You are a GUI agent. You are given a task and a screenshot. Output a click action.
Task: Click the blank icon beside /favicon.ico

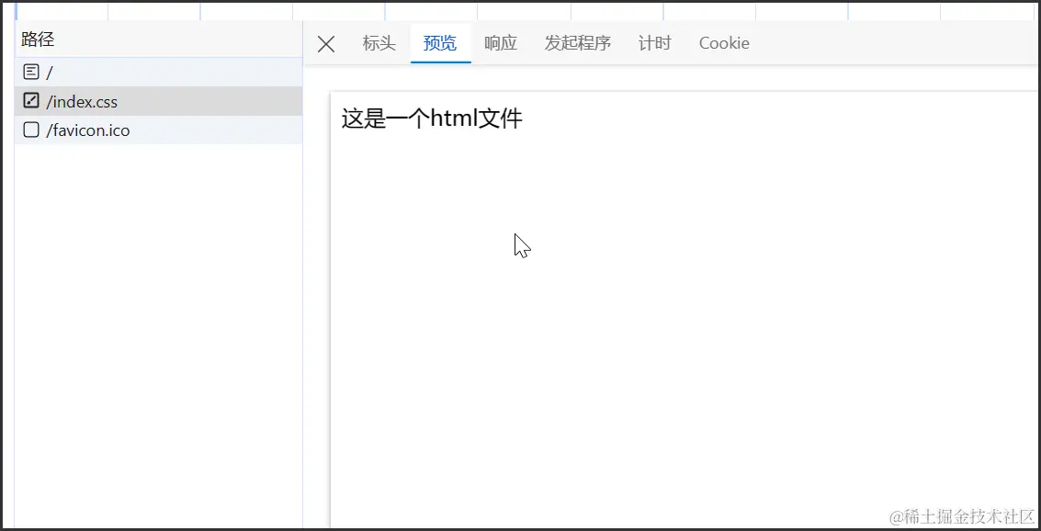[x=31, y=130]
